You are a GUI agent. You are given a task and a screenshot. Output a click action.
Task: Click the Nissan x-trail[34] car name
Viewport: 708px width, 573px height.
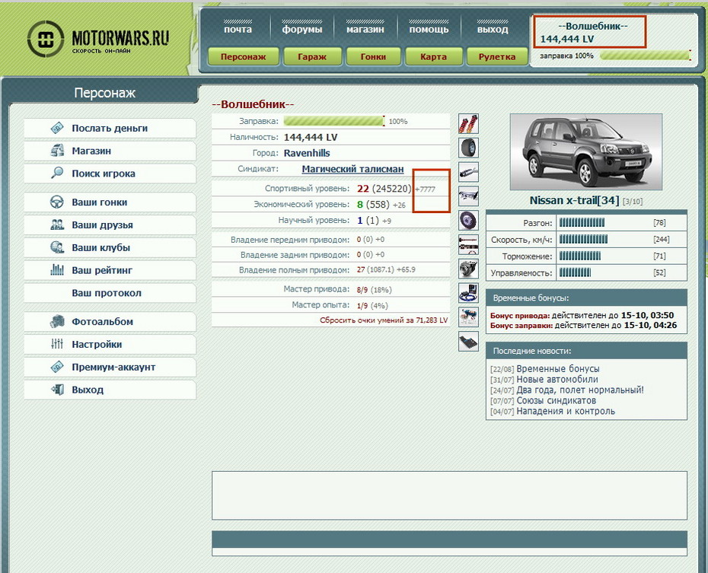[x=574, y=200]
